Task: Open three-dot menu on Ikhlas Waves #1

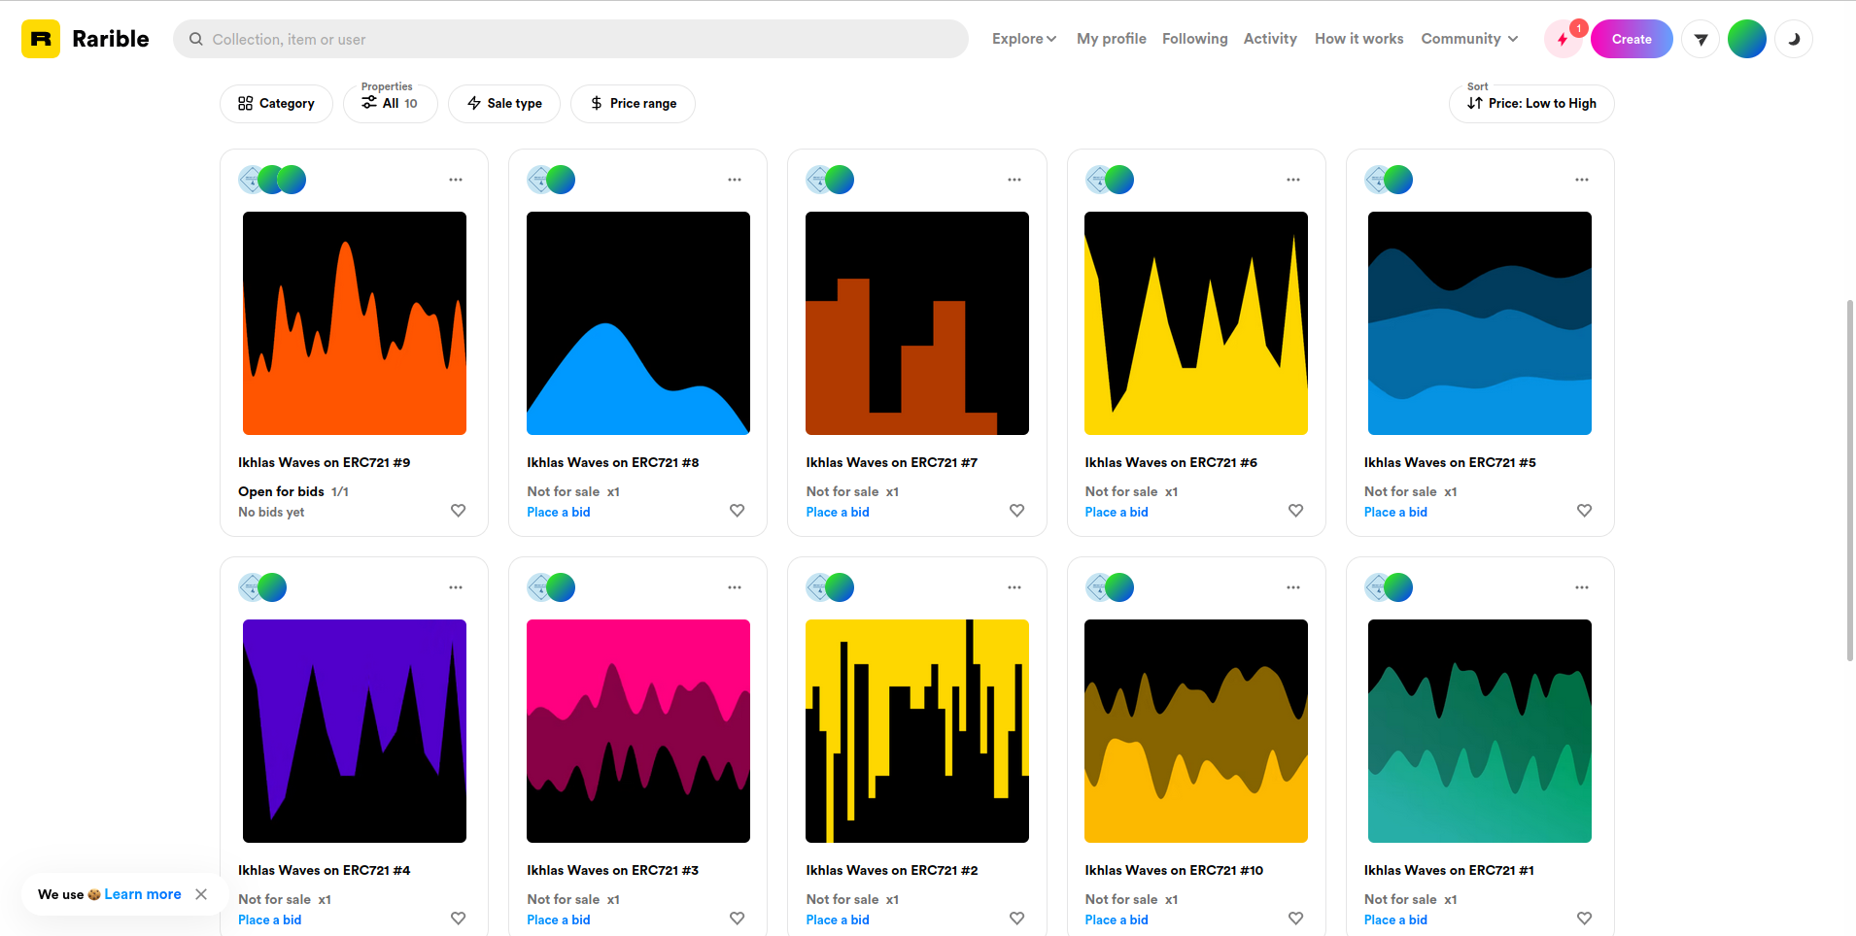Action: click(x=1582, y=587)
